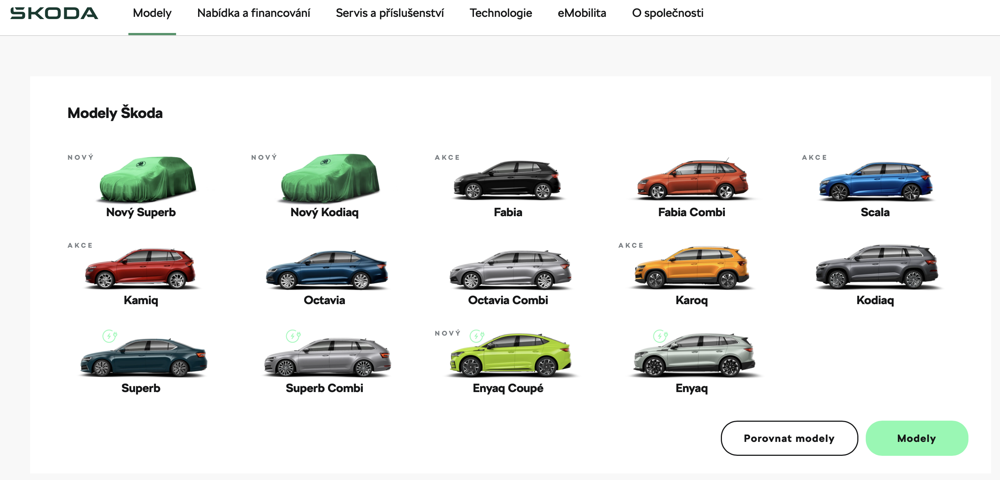
Task: Open Nabídka a financování menu
Action: click(253, 13)
